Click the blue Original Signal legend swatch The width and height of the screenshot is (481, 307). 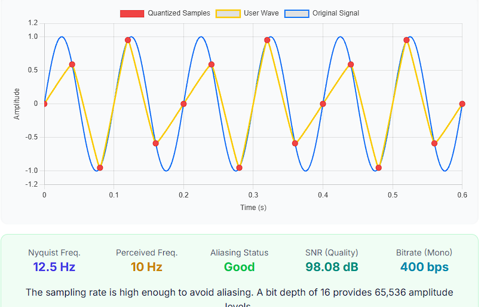click(296, 13)
